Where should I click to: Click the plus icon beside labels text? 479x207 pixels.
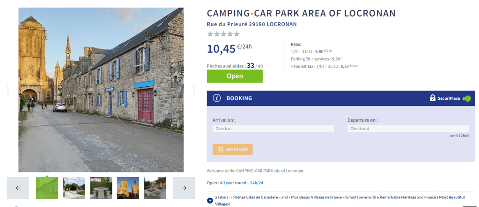(x=210, y=201)
